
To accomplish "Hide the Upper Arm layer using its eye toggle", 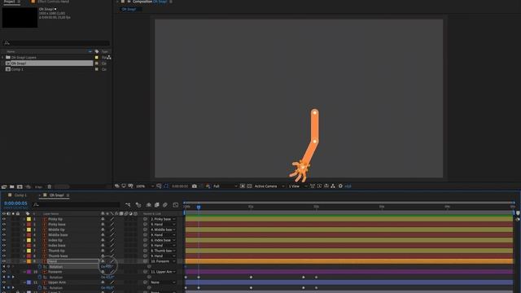I will coord(4,282).
